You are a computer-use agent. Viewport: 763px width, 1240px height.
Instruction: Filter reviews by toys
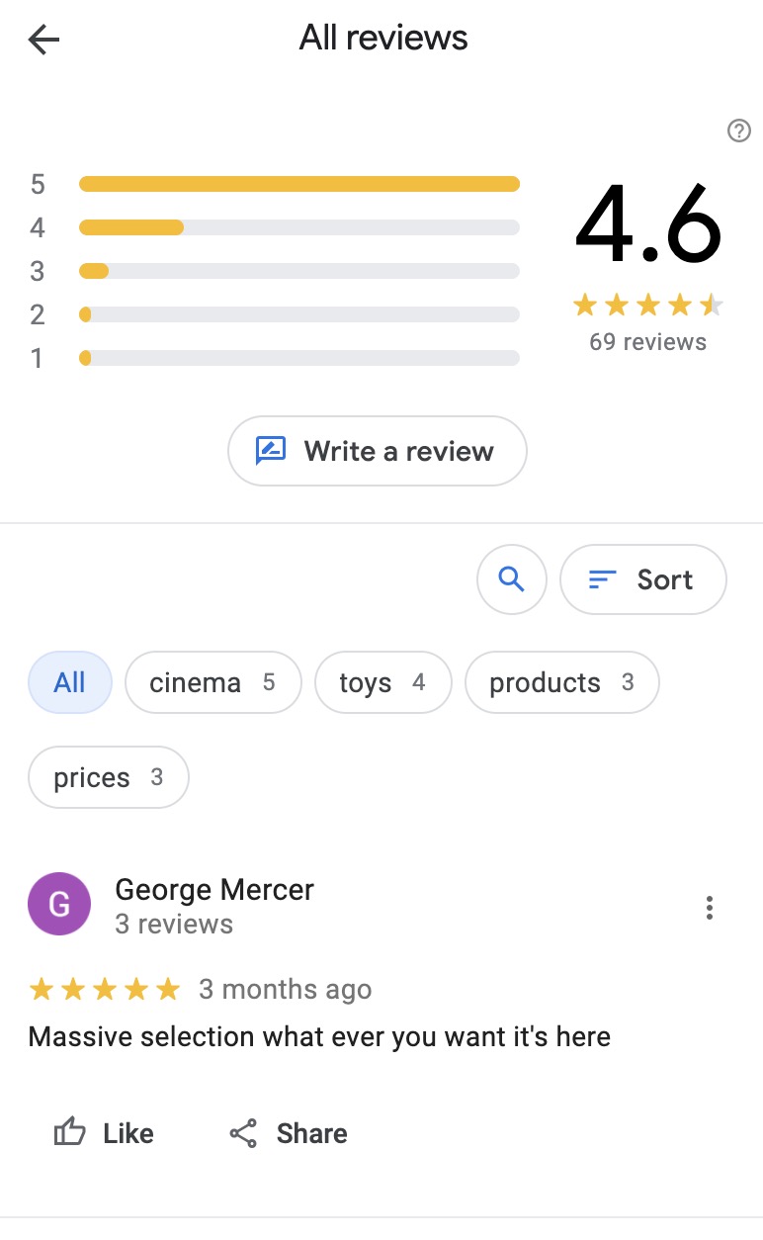(x=382, y=682)
